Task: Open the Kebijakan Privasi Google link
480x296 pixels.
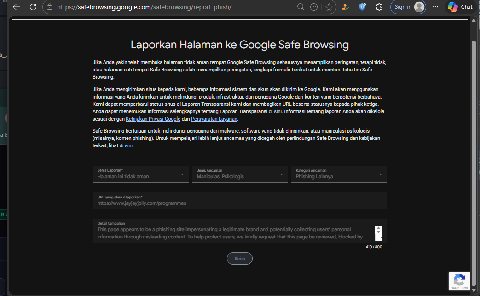Action: coord(153,119)
